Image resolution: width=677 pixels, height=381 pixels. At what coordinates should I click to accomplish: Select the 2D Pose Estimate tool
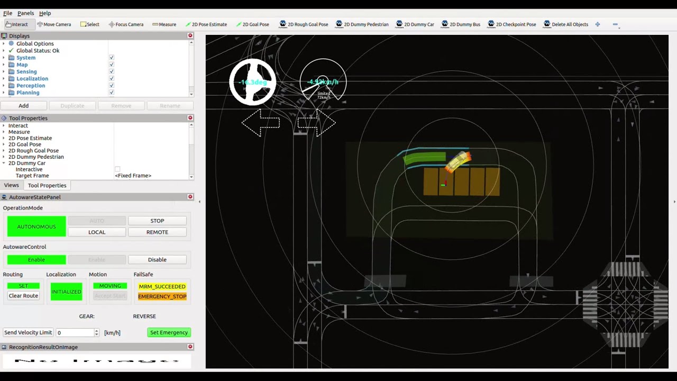tap(206, 24)
